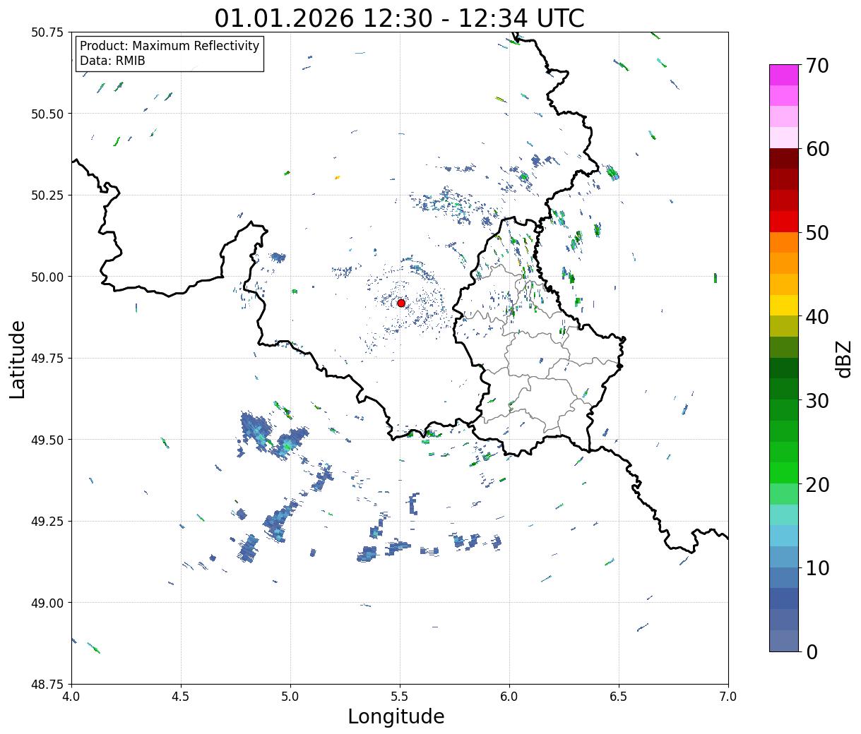Image resolution: width=861 pixels, height=734 pixels.
Task: Pick the bright red swatch above 50
Action: point(784,222)
